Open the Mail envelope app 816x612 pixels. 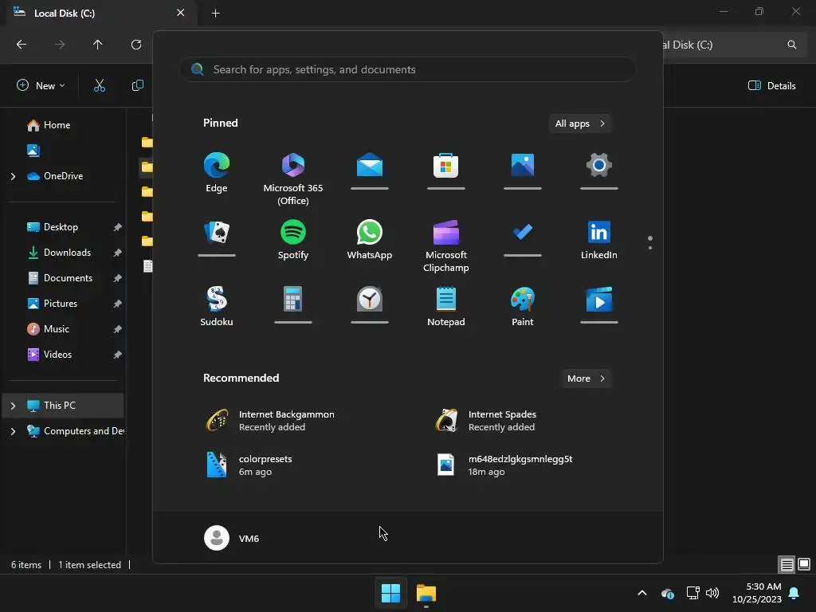coord(370,166)
